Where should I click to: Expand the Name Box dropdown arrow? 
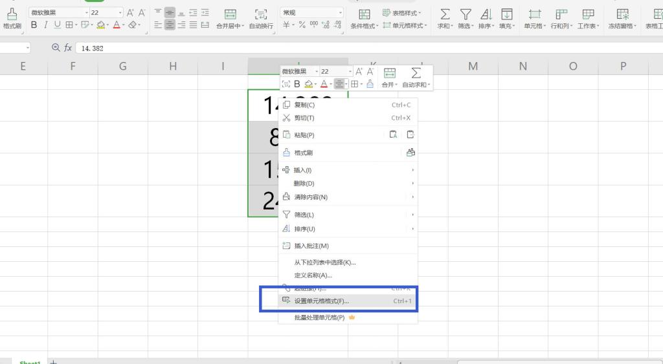[x=28, y=48]
